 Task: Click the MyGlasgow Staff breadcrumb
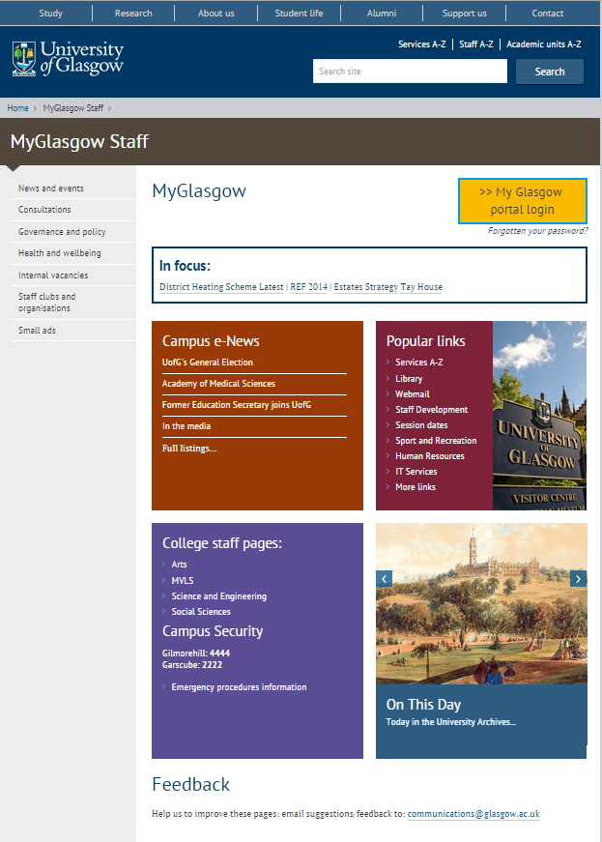pos(73,108)
